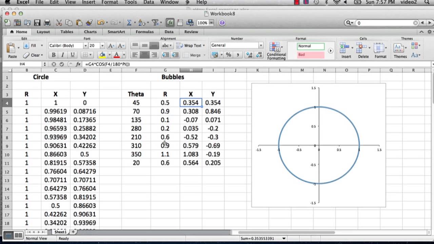Screen dimensions: 434x244
Task: Open the Insert menu in menu bar
Action: tap(88, 2)
